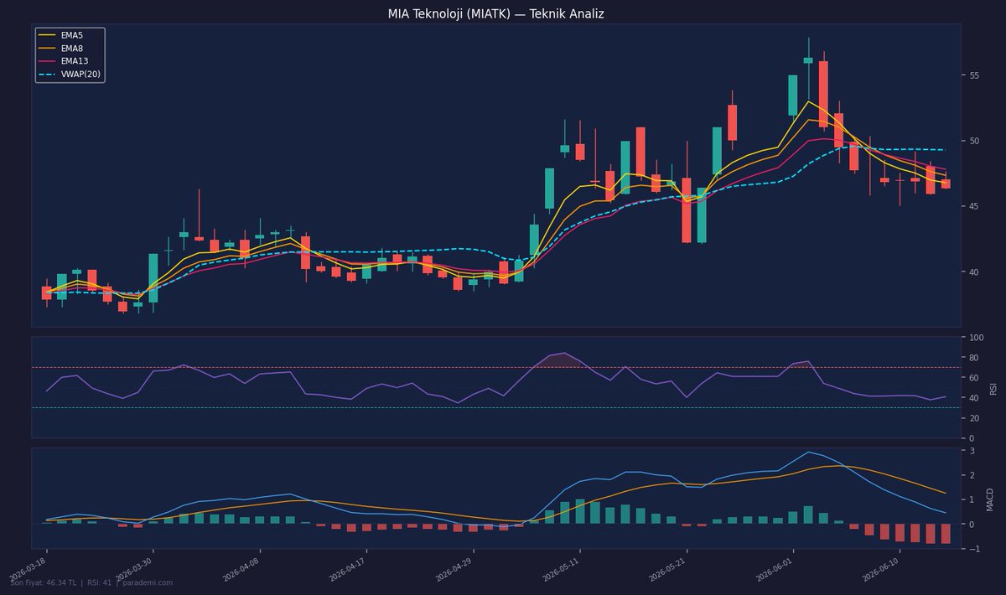
Task: Click the 2026-03-18 date label
Action: (x=29, y=569)
